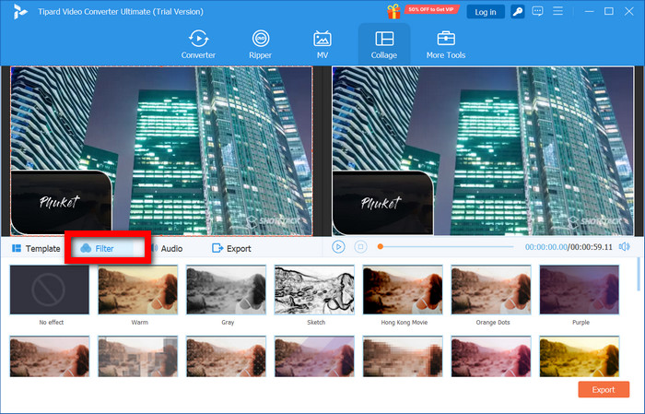Select first filter thumbnail in second row
The height and width of the screenshot is (414, 645).
[50, 357]
